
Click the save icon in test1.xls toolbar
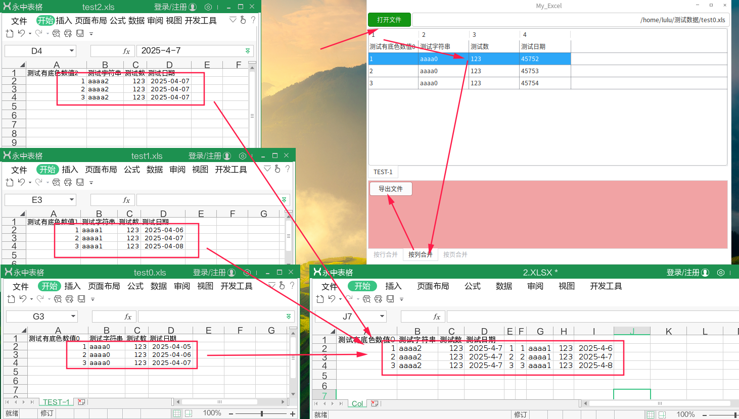pos(80,182)
